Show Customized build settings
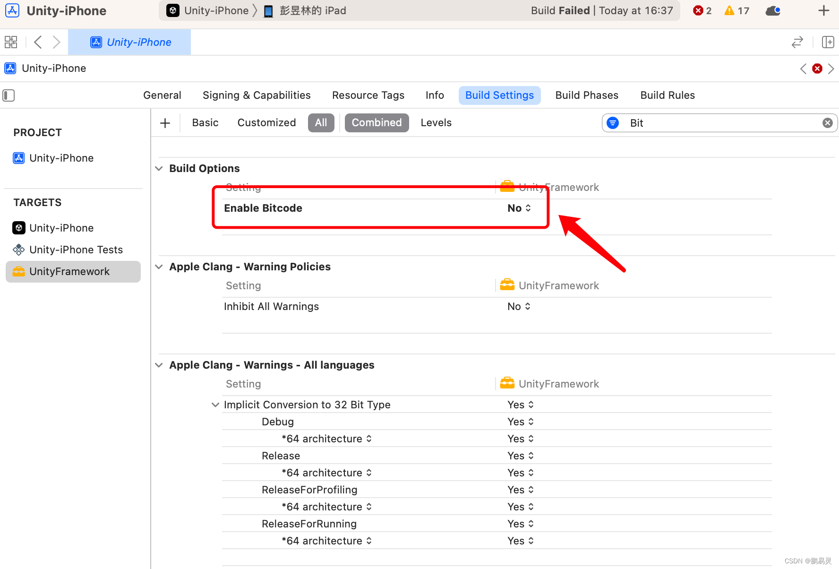Screen dimensions: 839x569 [x=266, y=123]
